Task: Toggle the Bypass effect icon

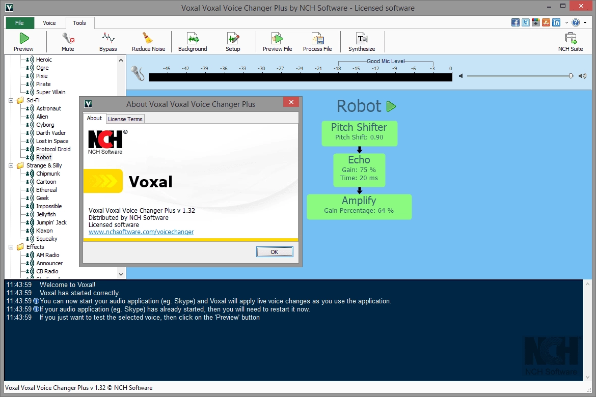Action: 108,38
